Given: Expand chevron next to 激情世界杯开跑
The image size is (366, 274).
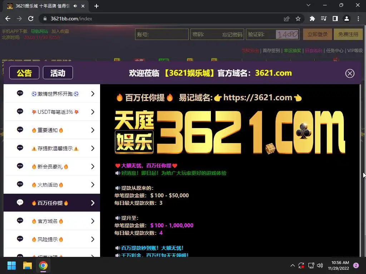Looking at the screenshot, I should pos(93,94).
